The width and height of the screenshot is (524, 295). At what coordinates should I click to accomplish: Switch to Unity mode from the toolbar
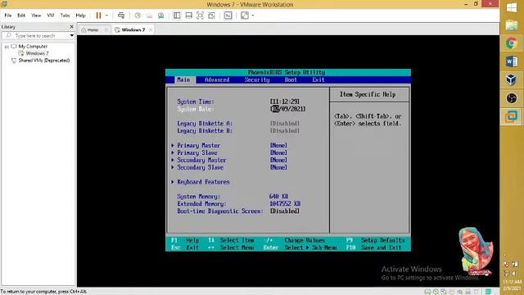pos(211,16)
